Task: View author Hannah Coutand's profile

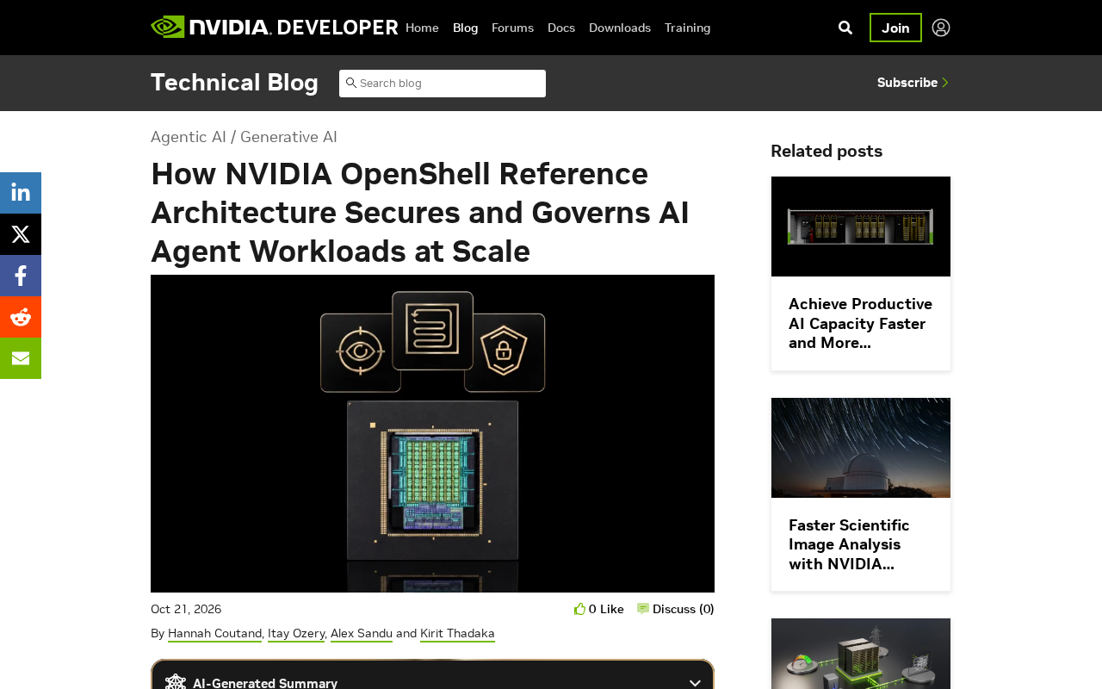Action: coord(214,634)
